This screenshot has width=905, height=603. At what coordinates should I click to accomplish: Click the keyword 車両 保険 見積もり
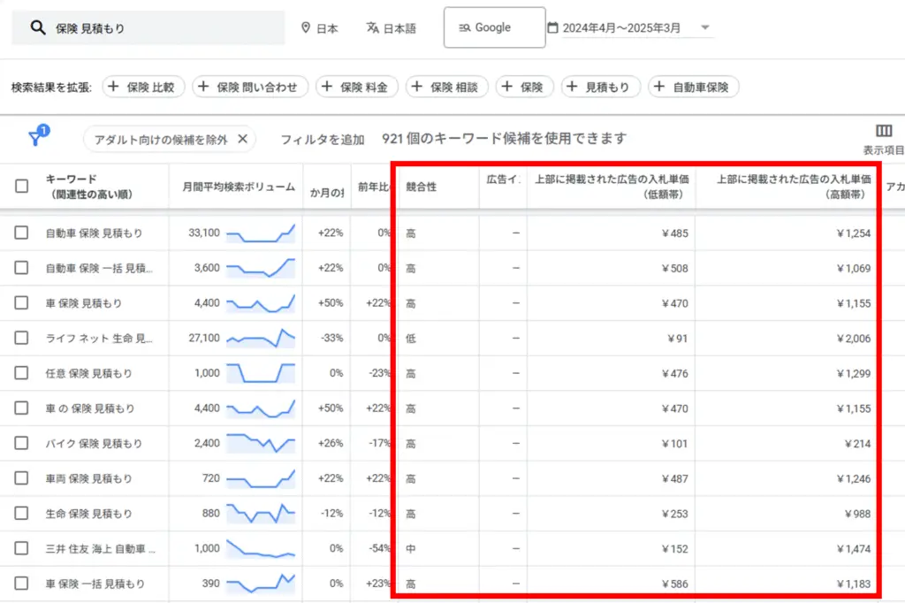(x=89, y=479)
